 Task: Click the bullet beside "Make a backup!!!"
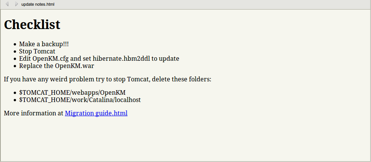[15, 45]
